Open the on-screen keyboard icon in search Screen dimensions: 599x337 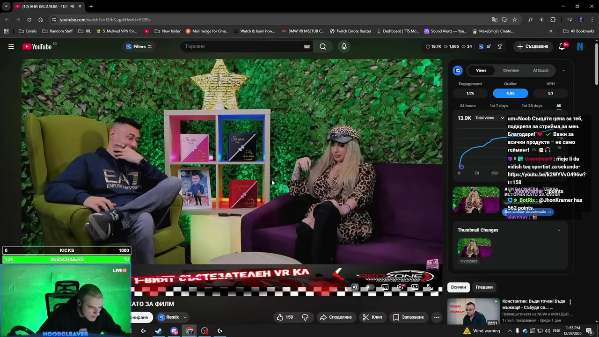(x=307, y=46)
